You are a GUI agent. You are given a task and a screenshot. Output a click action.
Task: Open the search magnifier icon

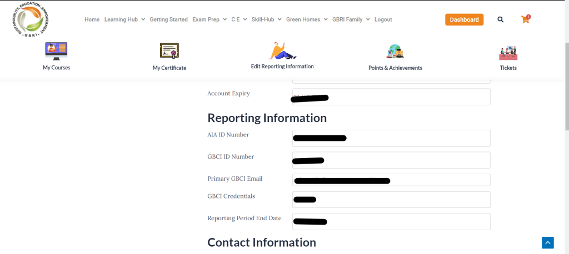tap(501, 19)
